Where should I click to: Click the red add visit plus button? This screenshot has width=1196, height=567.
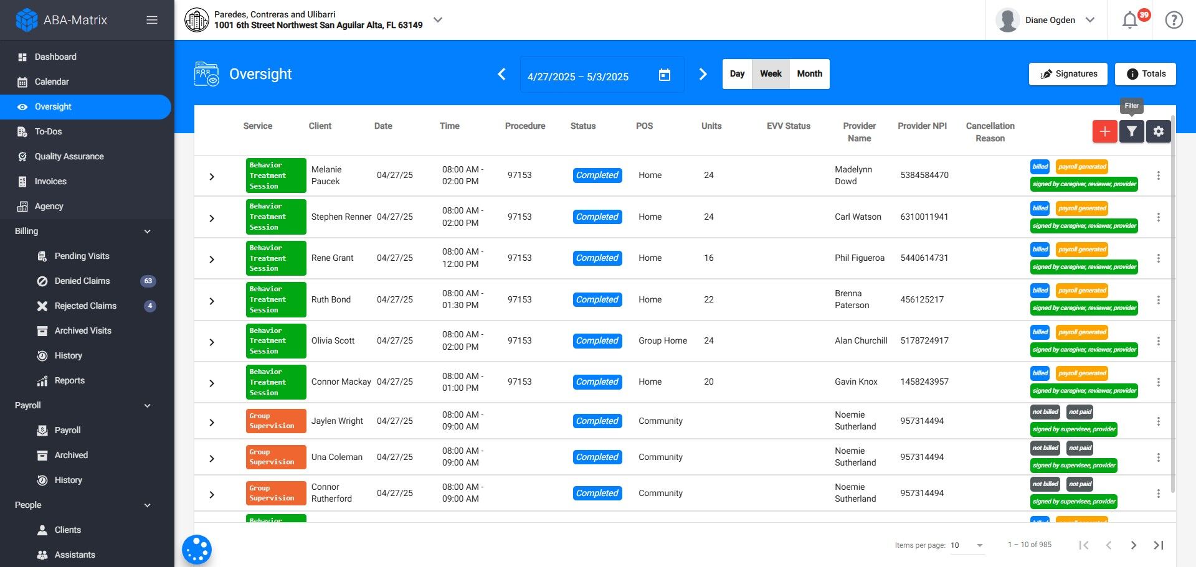(1104, 131)
